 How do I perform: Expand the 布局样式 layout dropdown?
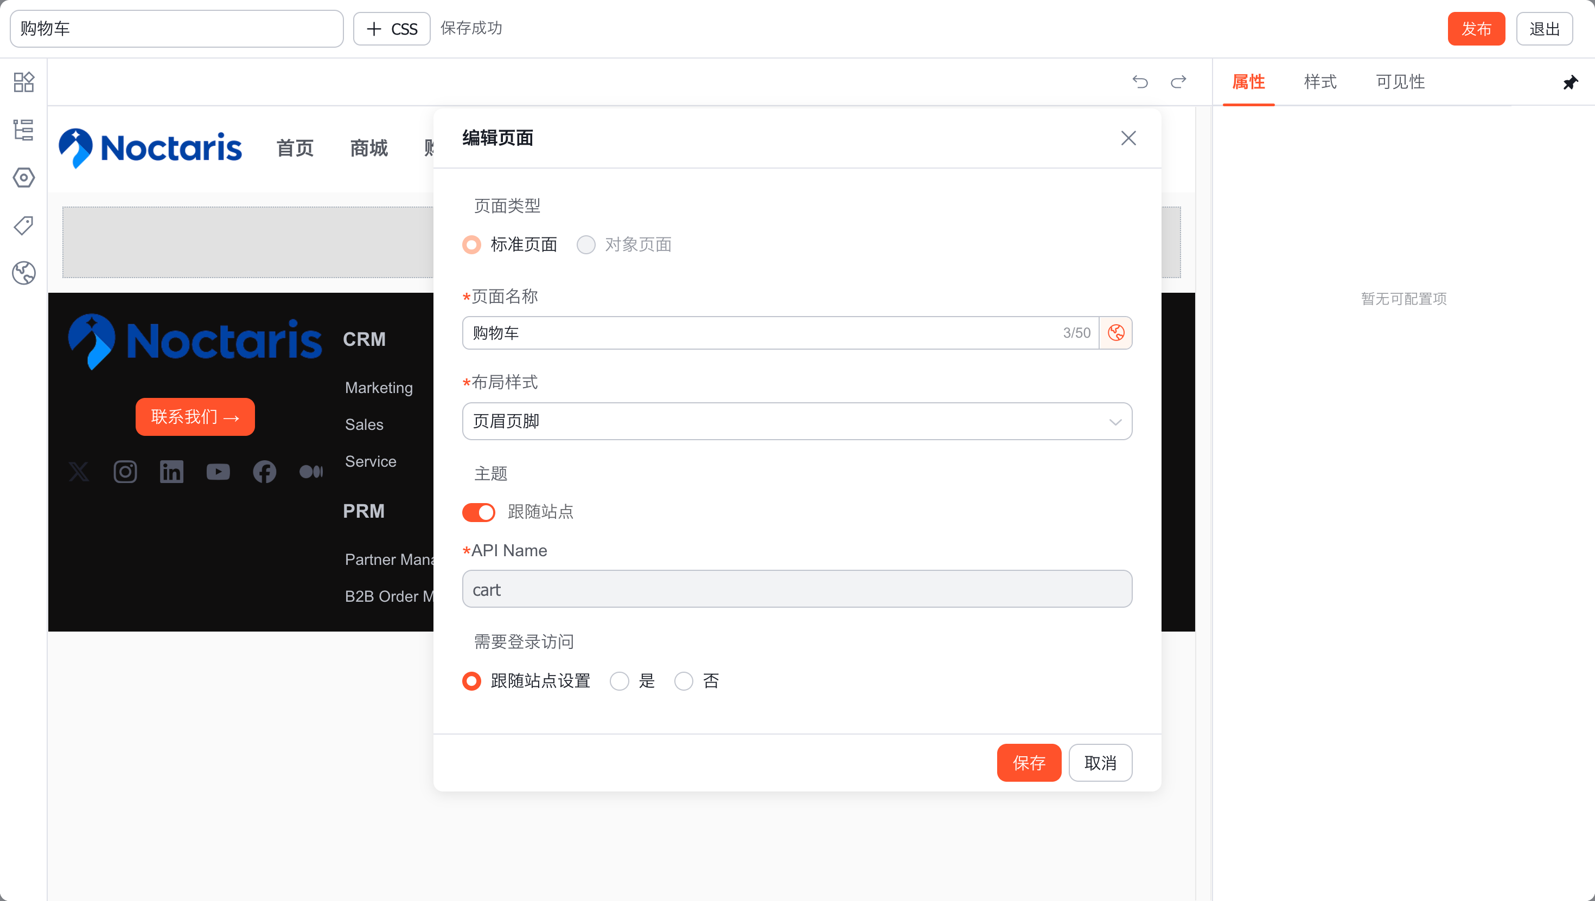point(797,421)
